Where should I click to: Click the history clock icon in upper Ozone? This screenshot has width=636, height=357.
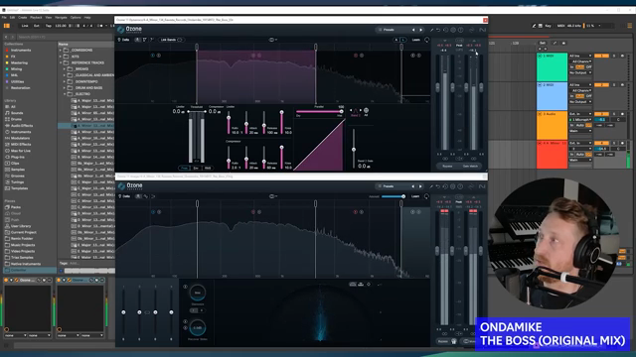point(446,30)
